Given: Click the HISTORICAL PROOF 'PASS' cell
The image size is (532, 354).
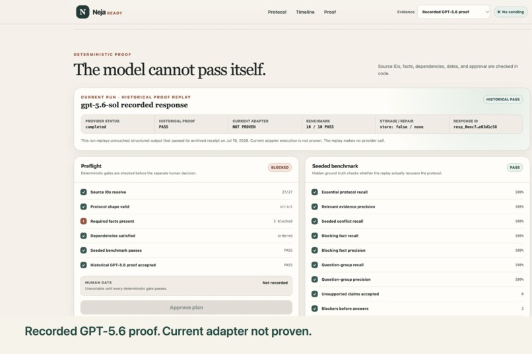Looking at the screenshot, I should pyautogui.click(x=191, y=124).
